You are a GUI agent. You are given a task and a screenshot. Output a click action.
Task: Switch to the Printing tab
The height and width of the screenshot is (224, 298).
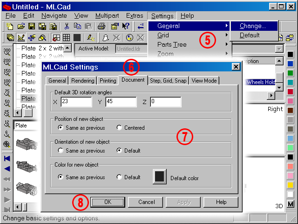(x=108, y=81)
